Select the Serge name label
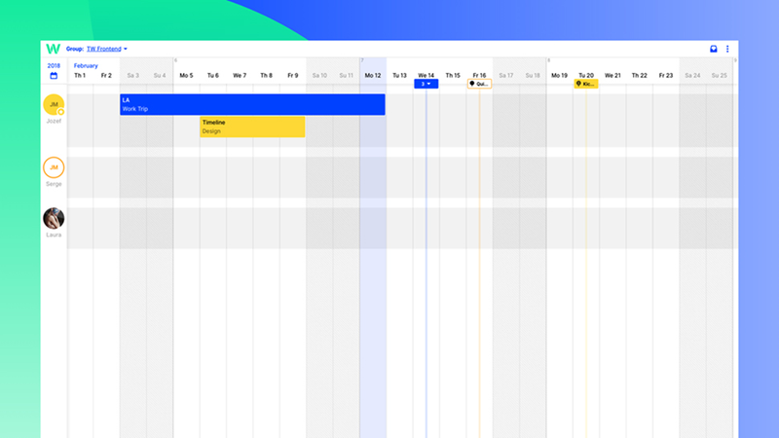Screen dimensions: 779x438 click(54, 184)
